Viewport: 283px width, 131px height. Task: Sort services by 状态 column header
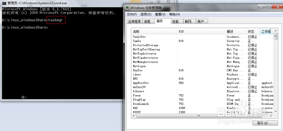tap(253, 32)
